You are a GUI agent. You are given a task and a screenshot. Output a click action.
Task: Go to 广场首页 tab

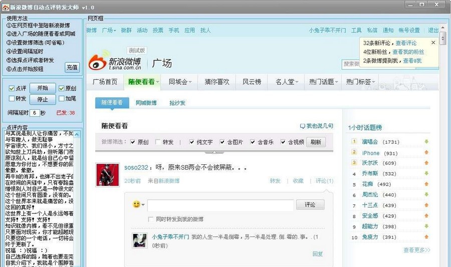point(105,82)
